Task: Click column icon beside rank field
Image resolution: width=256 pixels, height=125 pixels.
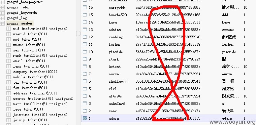Action: tap(8, 56)
